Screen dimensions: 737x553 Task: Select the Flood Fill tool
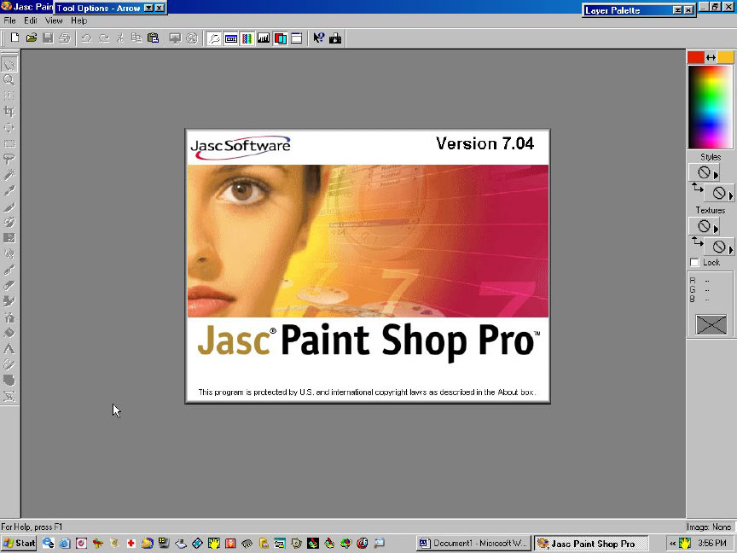pos(9,333)
